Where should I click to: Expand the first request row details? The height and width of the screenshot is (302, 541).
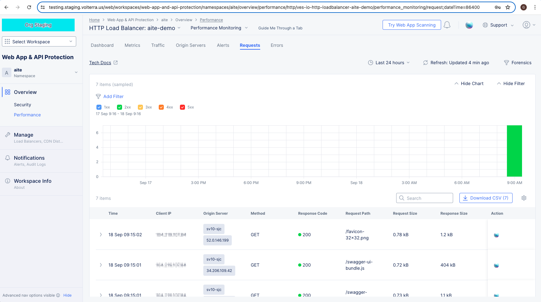101,235
